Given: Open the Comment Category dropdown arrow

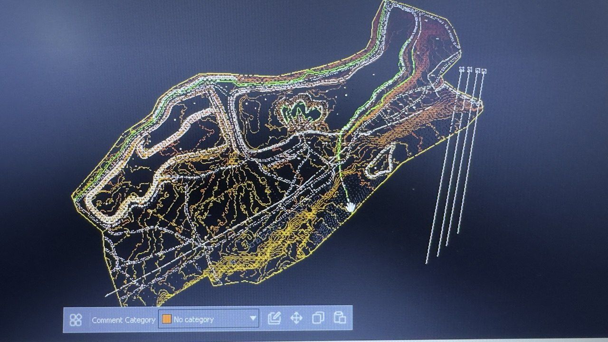Looking at the screenshot, I should point(253,319).
